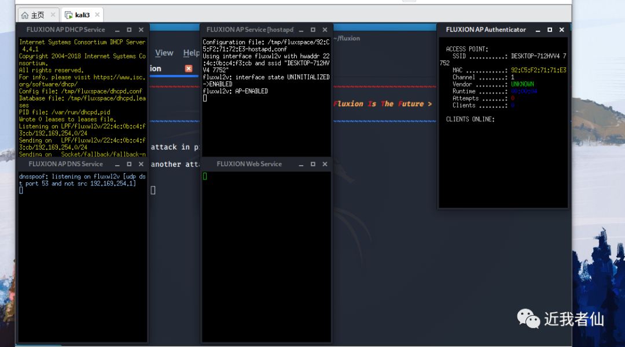
Task: Click 'Wrote 0 leases to leases file.' line
Action: coord(67,120)
